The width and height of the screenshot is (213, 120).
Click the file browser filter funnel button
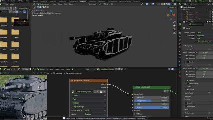(24, 12)
